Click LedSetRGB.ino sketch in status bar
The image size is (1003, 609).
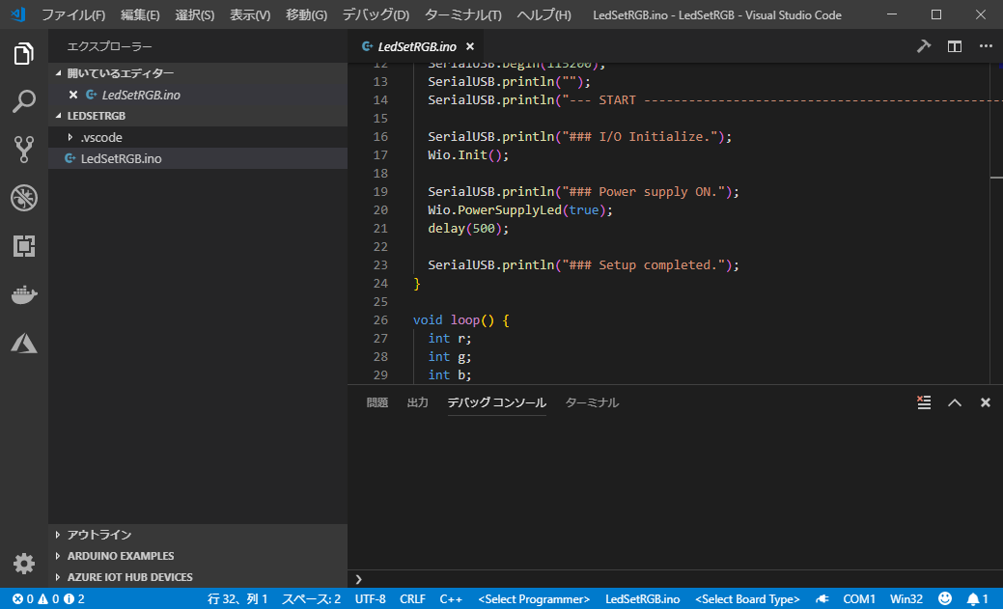click(642, 598)
